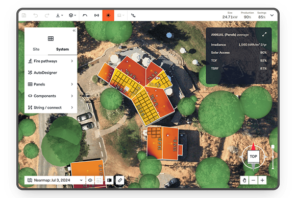Image resolution: width=296 pixels, height=198 pixels.
Task: Select the stringing route tool
Action: tap(133, 15)
